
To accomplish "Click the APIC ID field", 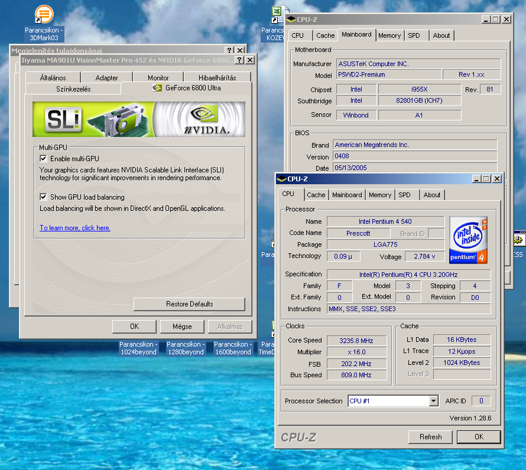I will coord(481,400).
